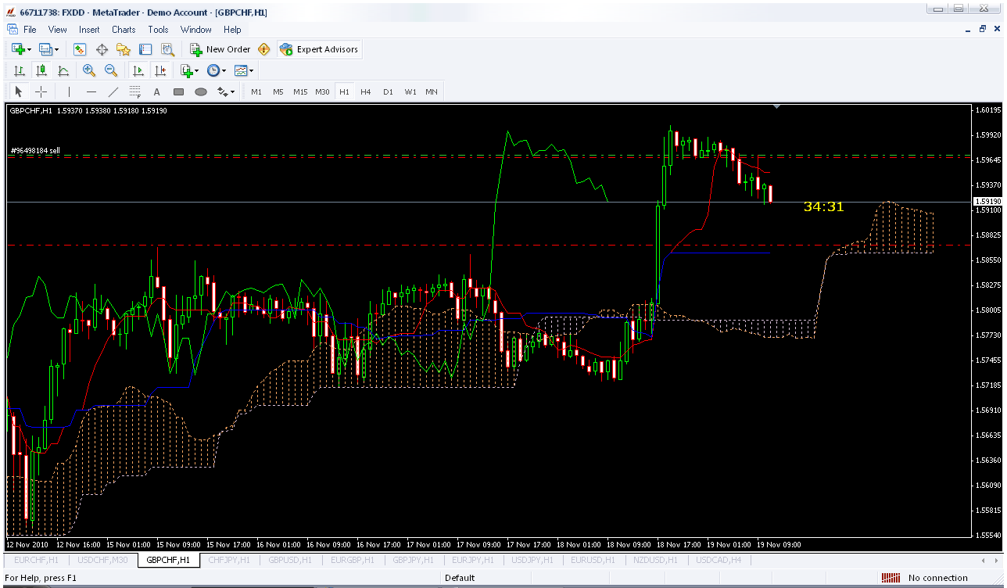Switch timeframe to M1

tap(256, 91)
